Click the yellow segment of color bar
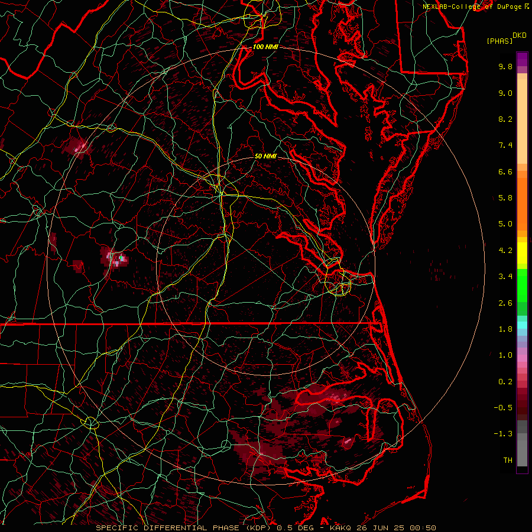The image size is (532, 532). [x=522, y=253]
